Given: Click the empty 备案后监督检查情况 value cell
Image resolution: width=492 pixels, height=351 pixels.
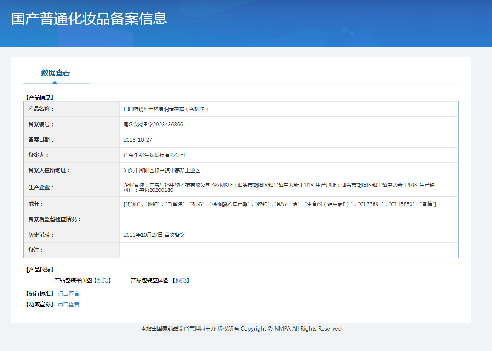Looking at the screenshot, I should coord(288,220).
